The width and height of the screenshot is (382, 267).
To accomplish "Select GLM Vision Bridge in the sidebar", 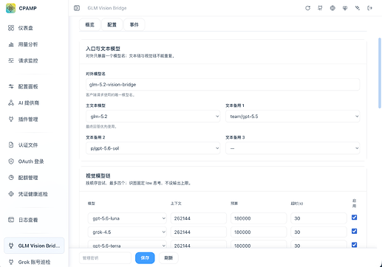I will click(34, 246).
